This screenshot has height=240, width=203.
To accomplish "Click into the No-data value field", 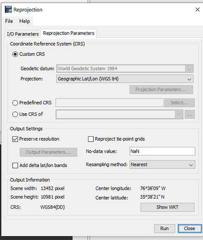I will [162, 151].
